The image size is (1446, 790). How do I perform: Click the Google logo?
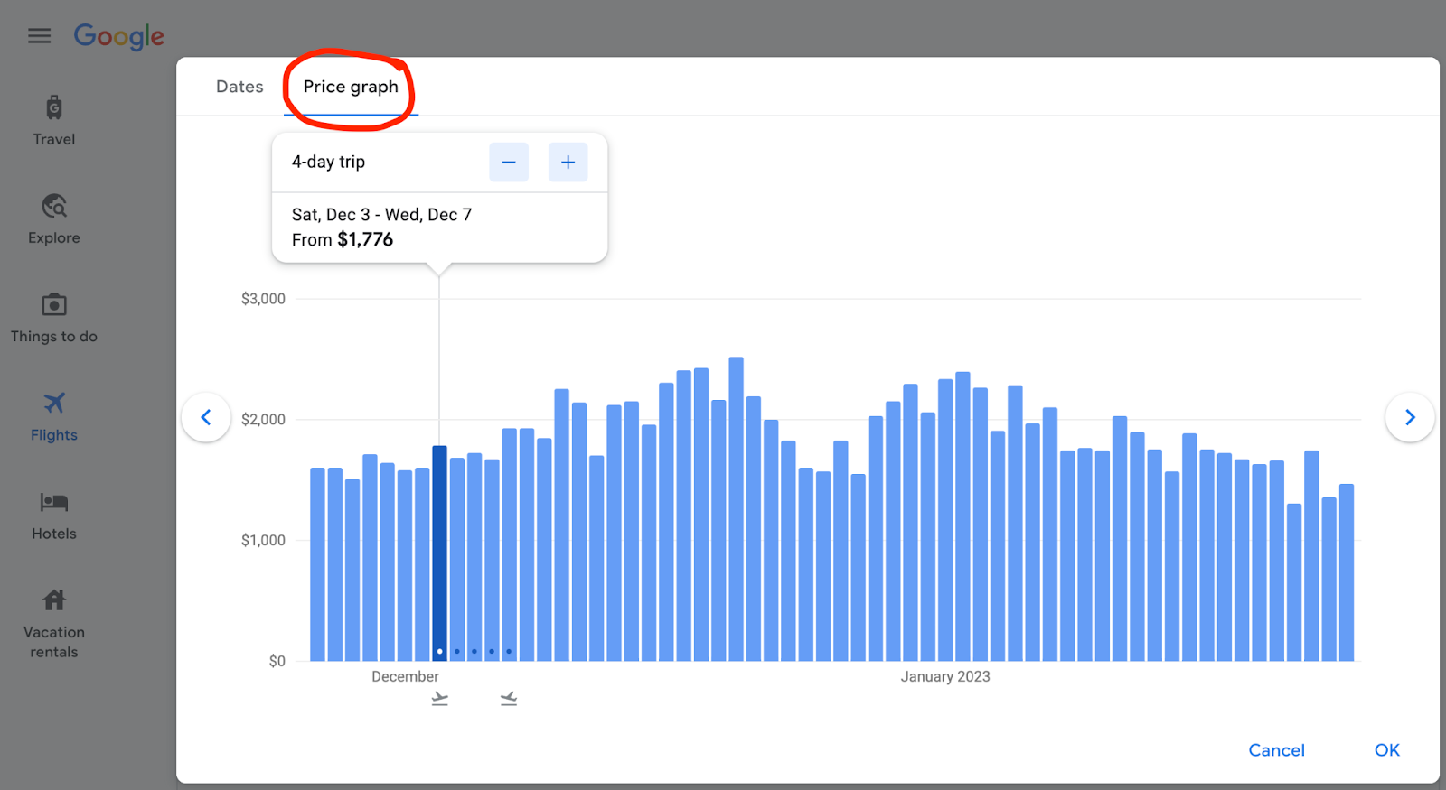(118, 36)
